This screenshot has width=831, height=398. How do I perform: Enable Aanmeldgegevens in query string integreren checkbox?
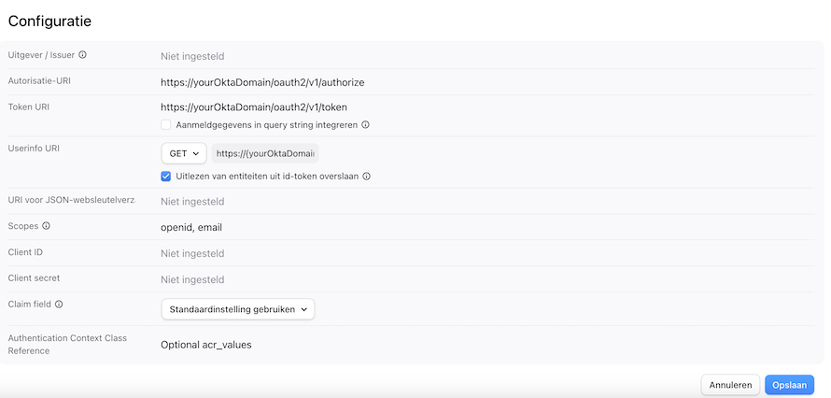pos(166,125)
